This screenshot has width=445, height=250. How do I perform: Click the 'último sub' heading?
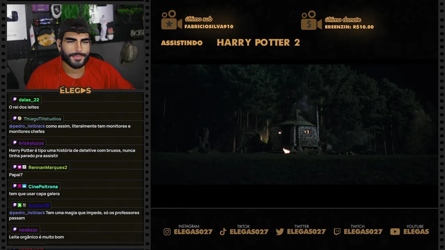(x=199, y=19)
